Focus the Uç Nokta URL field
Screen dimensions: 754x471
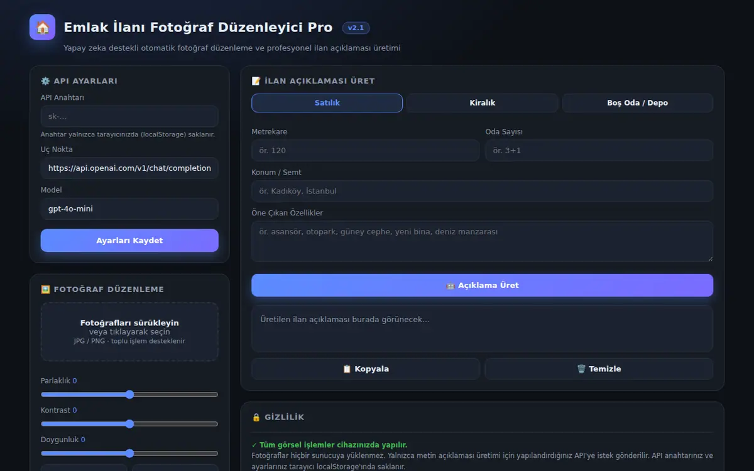[129, 168]
